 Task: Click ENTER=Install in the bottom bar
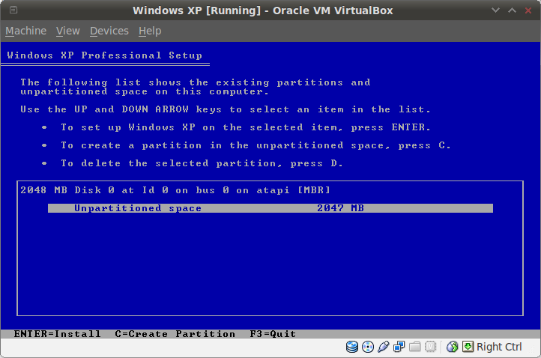click(57, 334)
